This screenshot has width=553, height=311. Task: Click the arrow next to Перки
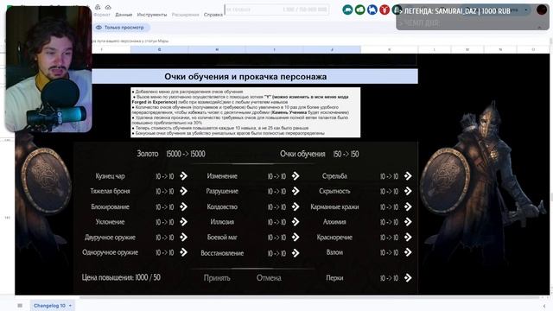tap(408, 278)
